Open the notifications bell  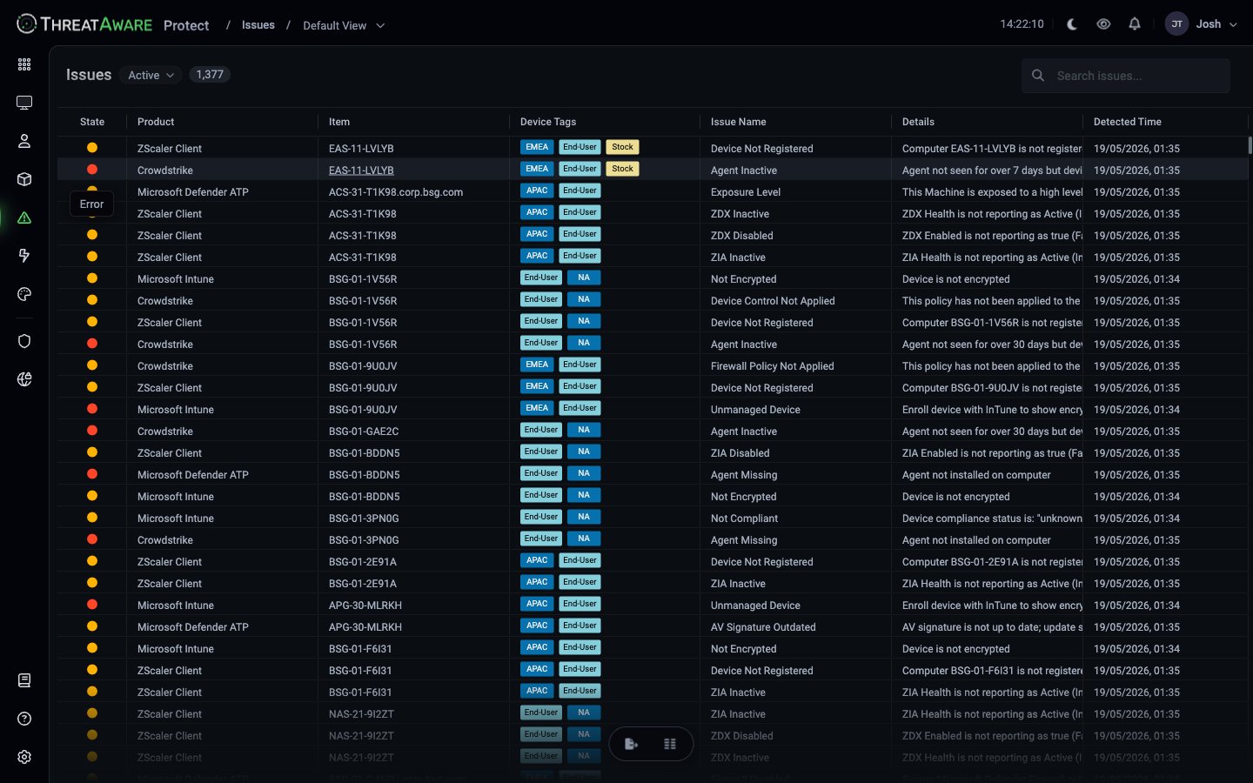click(1135, 24)
